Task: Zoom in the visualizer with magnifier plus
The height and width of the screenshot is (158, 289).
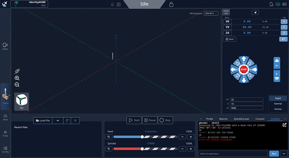Action: click(x=17, y=78)
